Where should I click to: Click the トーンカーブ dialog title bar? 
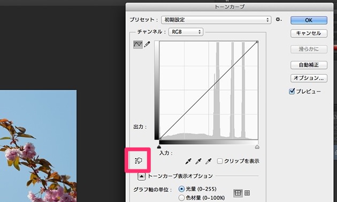click(229, 7)
